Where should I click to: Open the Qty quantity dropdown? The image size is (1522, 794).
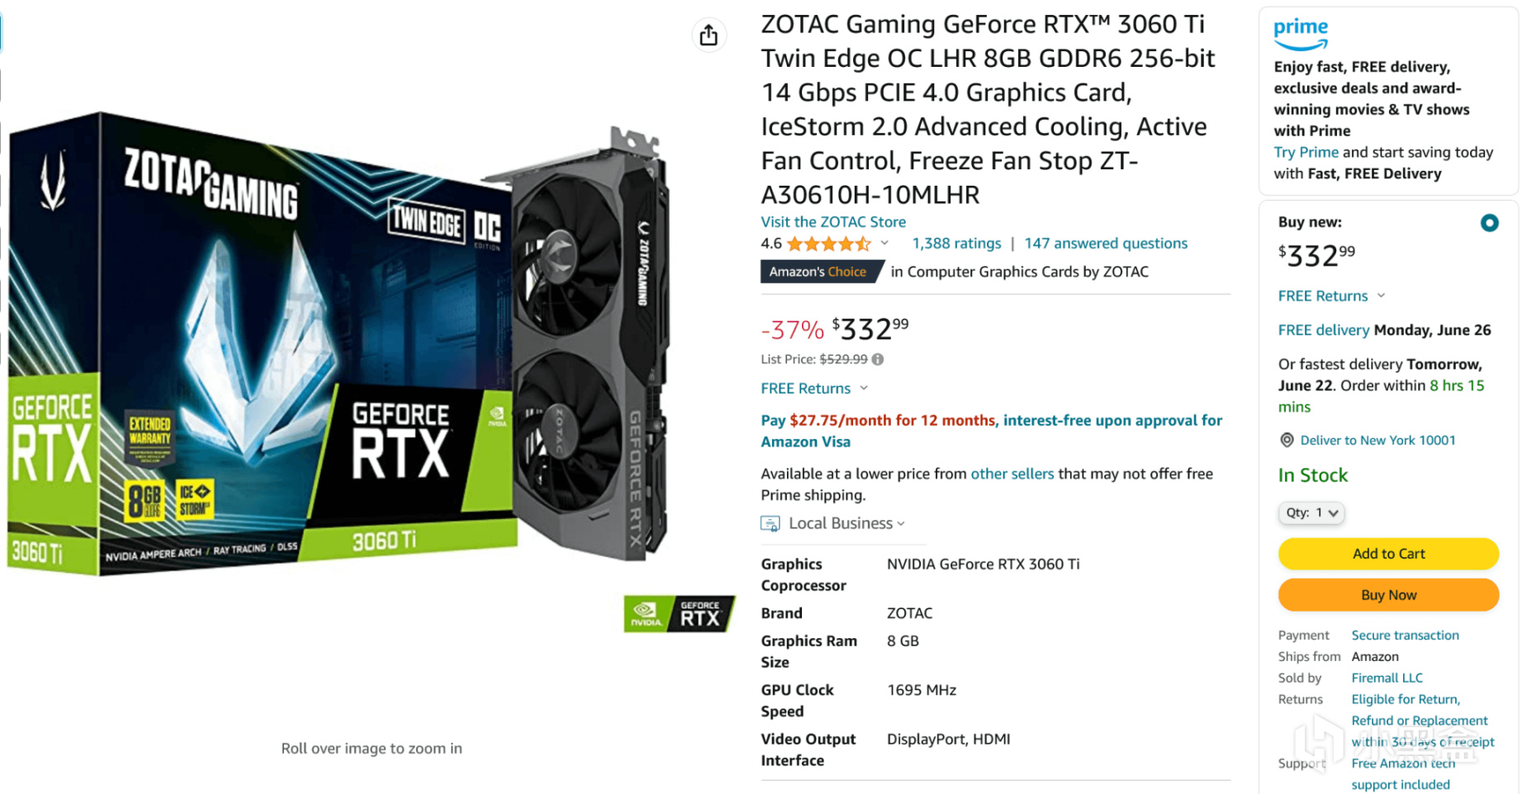click(x=1311, y=513)
